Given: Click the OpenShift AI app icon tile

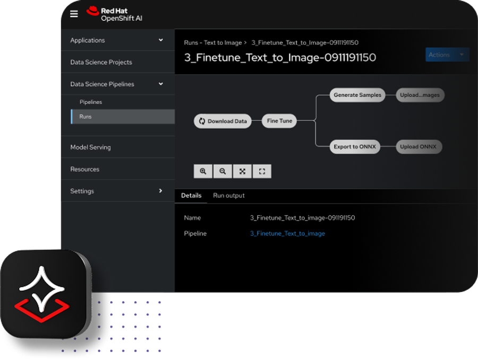Looking at the screenshot, I should [x=45, y=294].
